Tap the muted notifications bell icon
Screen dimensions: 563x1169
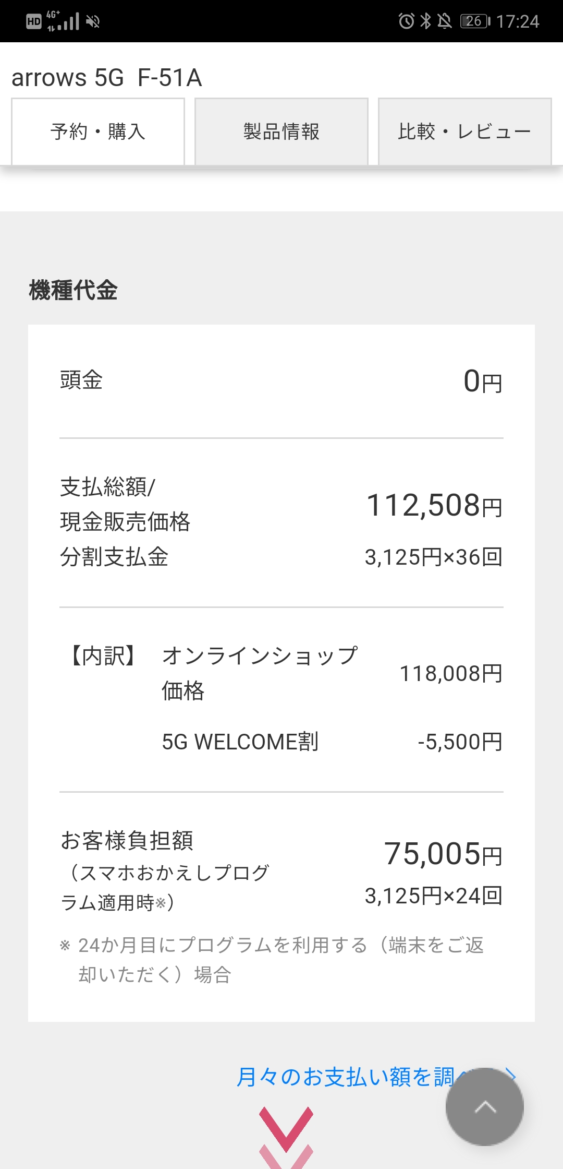[x=445, y=21]
